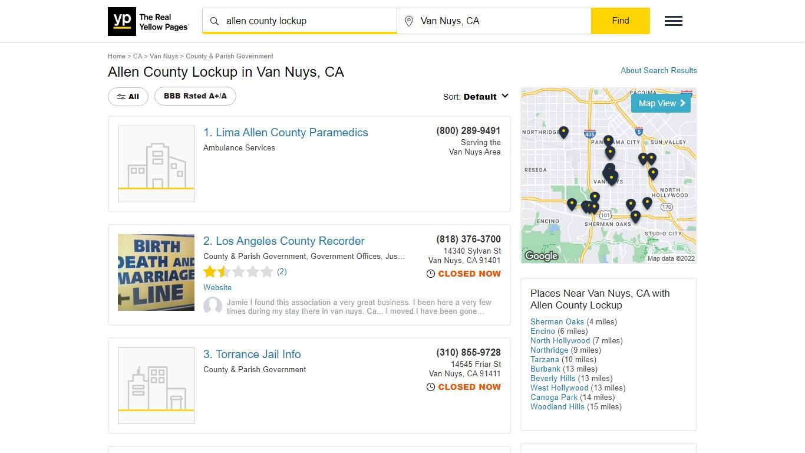Open Torrance Jail Info listing
Image resolution: width=805 pixels, height=453 pixels.
[252, 354]
